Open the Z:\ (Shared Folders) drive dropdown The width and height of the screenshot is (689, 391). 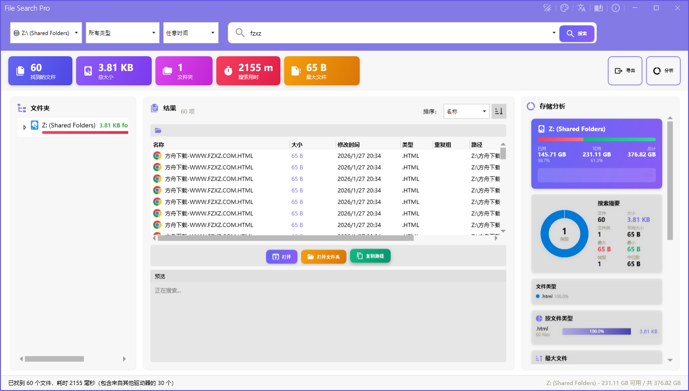coord(46,33)
